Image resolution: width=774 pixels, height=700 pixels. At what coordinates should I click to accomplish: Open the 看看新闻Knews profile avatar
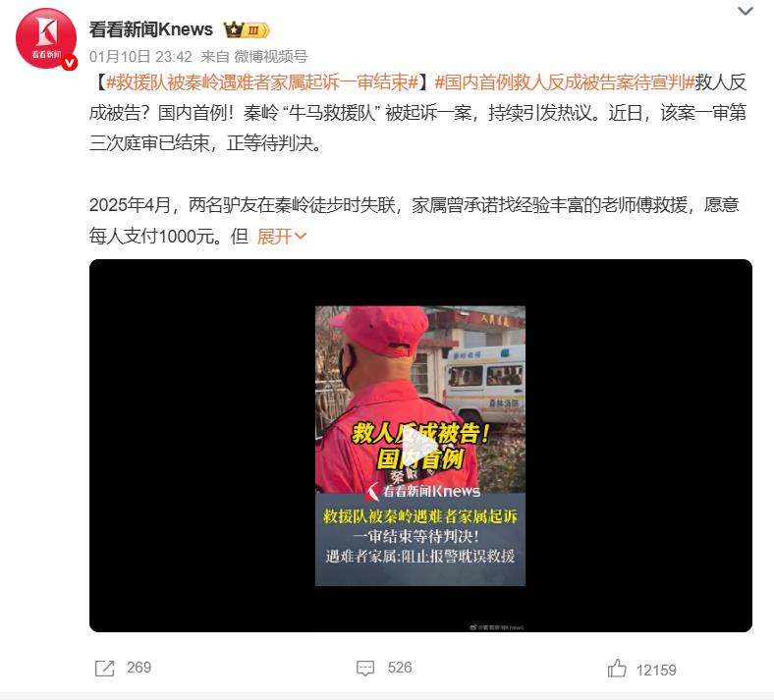[46, 38]
